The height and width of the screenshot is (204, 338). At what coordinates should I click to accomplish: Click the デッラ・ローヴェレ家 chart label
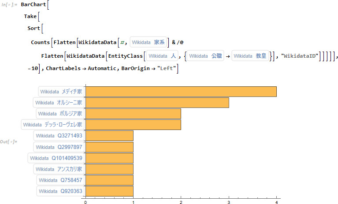[x=52, y=125]
